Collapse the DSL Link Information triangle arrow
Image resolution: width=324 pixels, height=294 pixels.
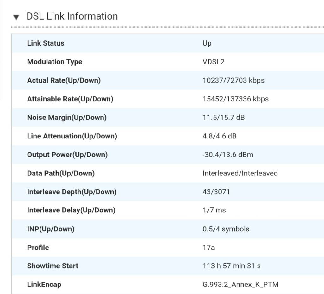[16, 17]
